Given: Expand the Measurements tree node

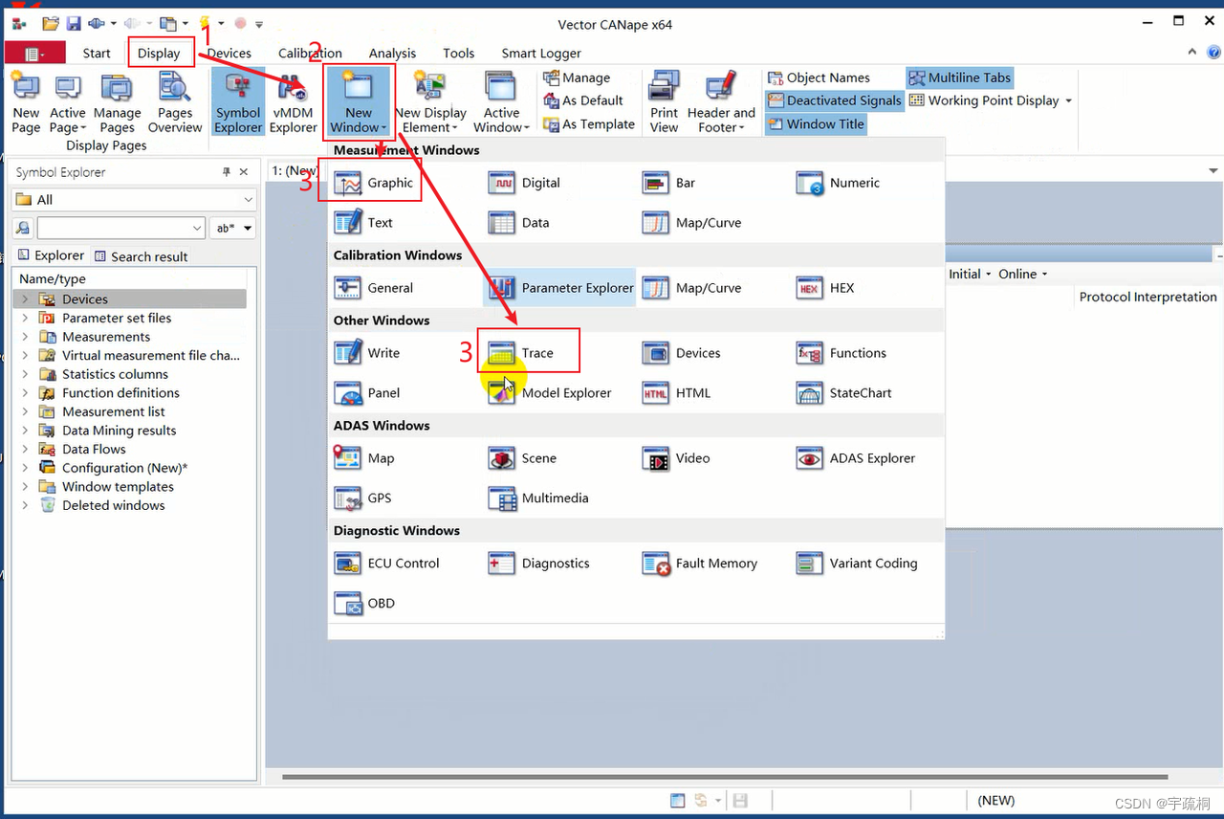Looking at the screenshot, I should point(26,337).
